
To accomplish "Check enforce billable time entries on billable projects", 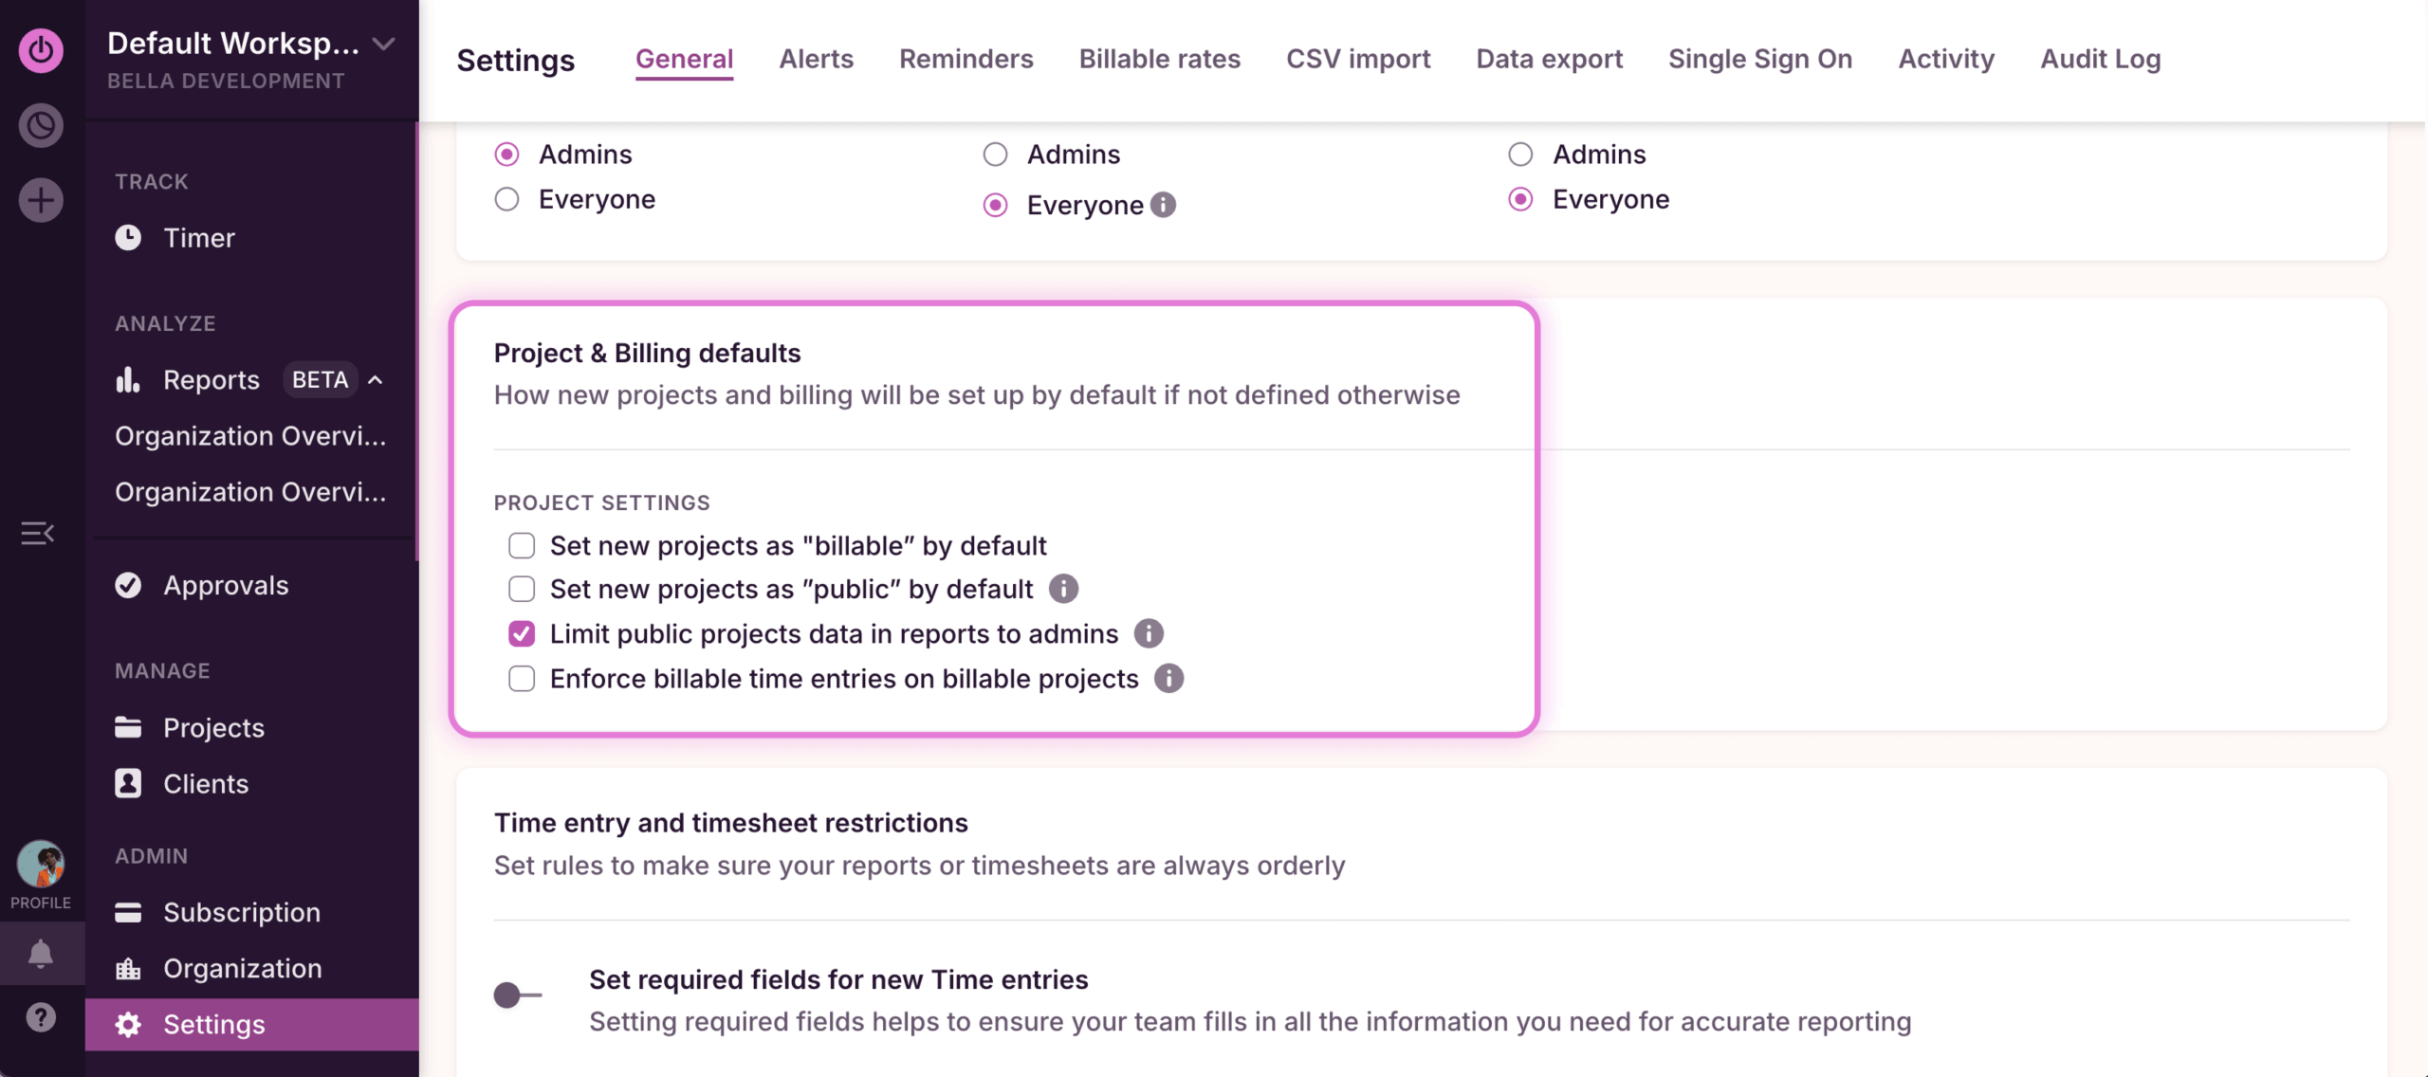I will click(522, 678).
